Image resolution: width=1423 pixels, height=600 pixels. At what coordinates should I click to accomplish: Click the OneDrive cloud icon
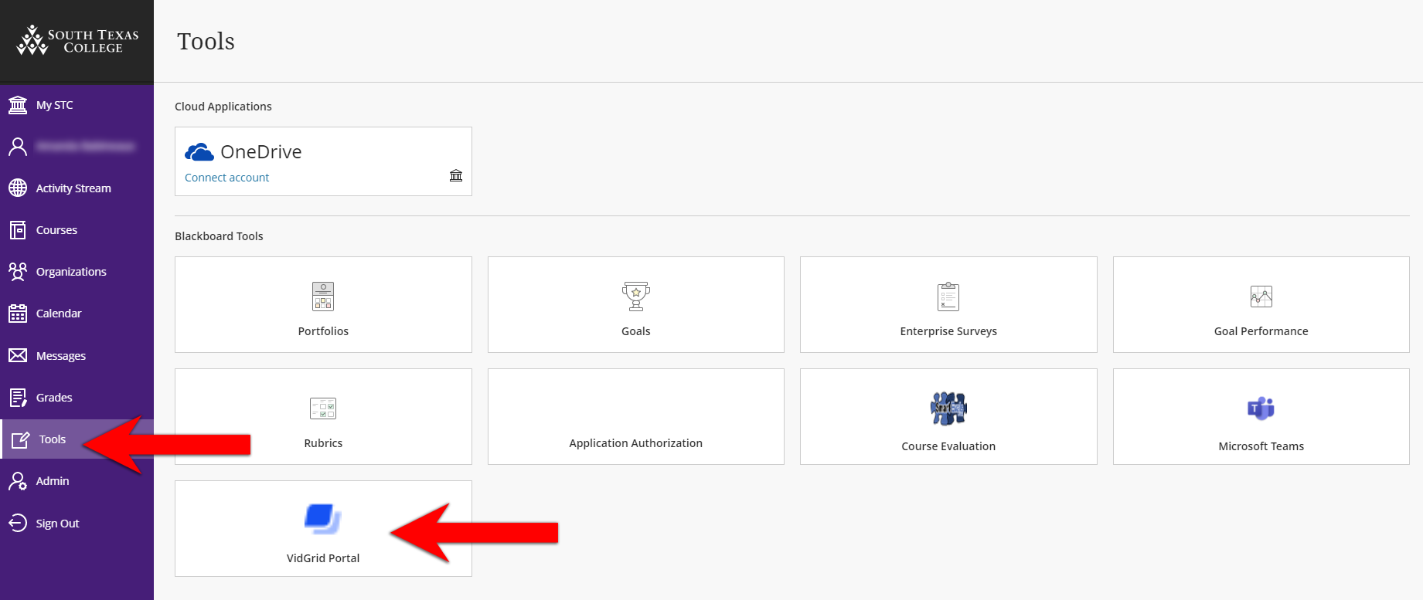[199, 152]
